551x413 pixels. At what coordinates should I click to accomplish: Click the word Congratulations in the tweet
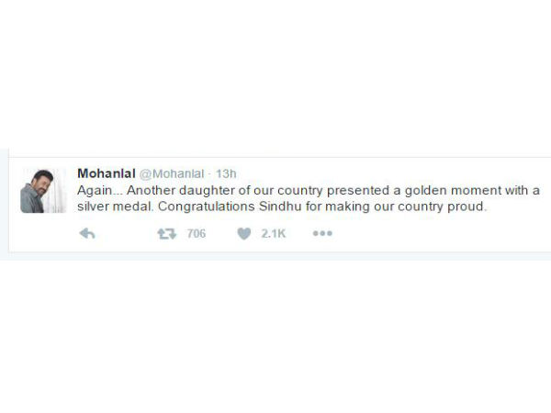(x=228, y=207)
